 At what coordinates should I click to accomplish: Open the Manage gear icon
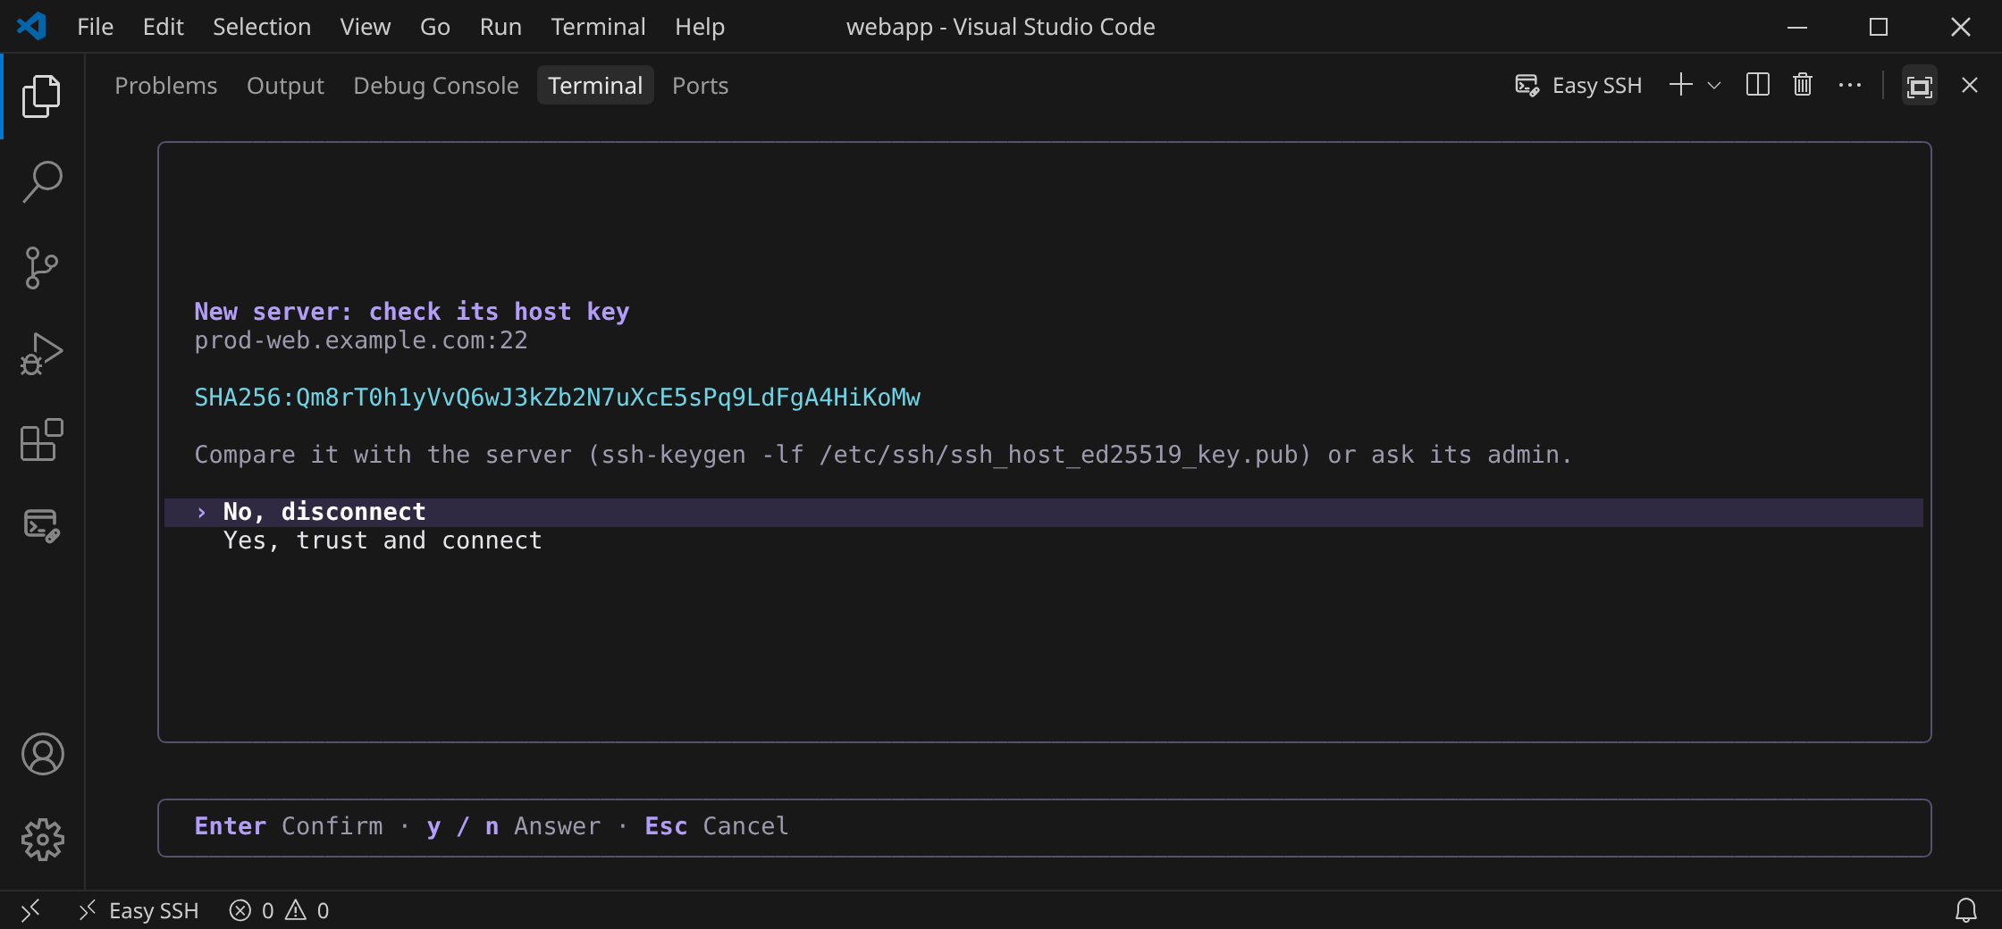point(42,840)
